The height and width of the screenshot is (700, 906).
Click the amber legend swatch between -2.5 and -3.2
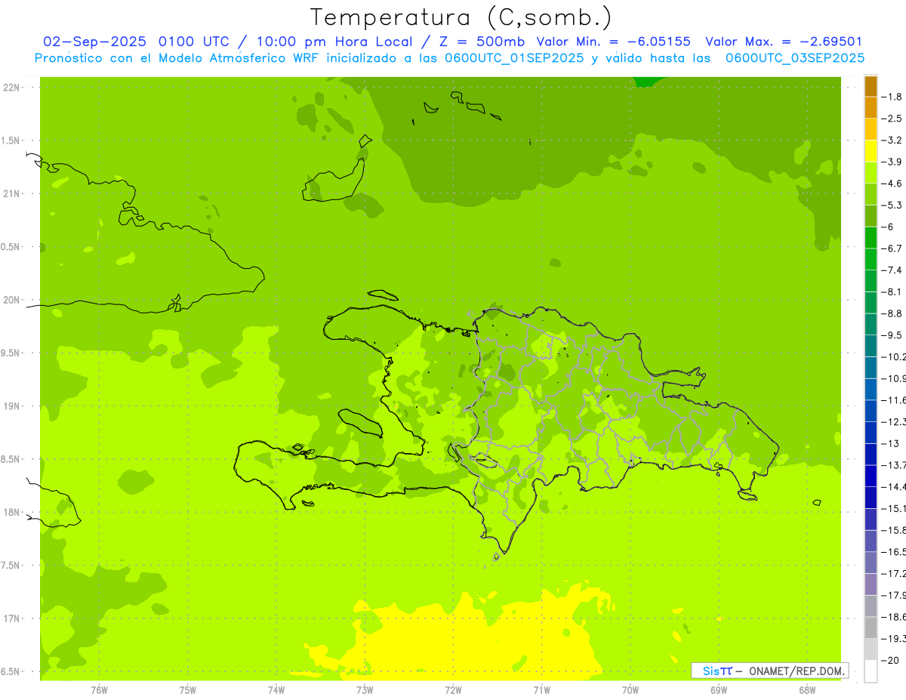[871, 129]
